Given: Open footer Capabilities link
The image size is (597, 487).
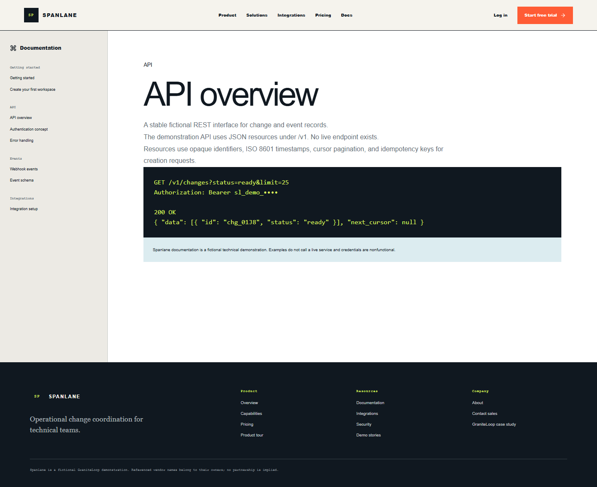Looking at the screenshot, I should click(251, 414).
